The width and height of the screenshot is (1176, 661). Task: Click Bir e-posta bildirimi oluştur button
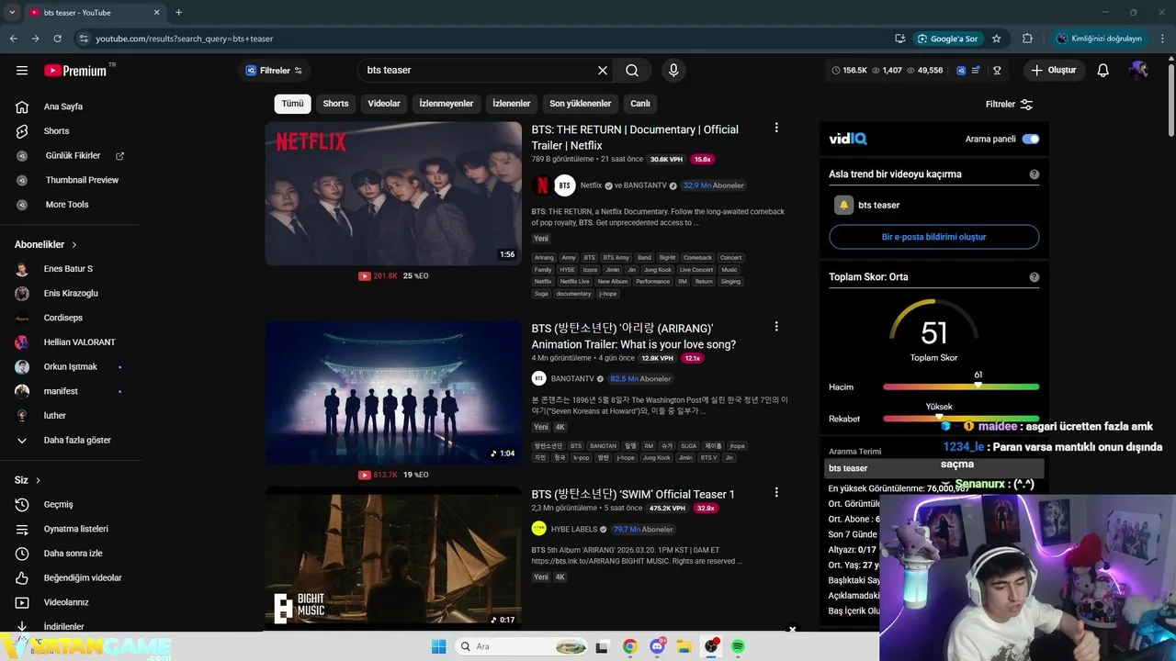(933, 237)
